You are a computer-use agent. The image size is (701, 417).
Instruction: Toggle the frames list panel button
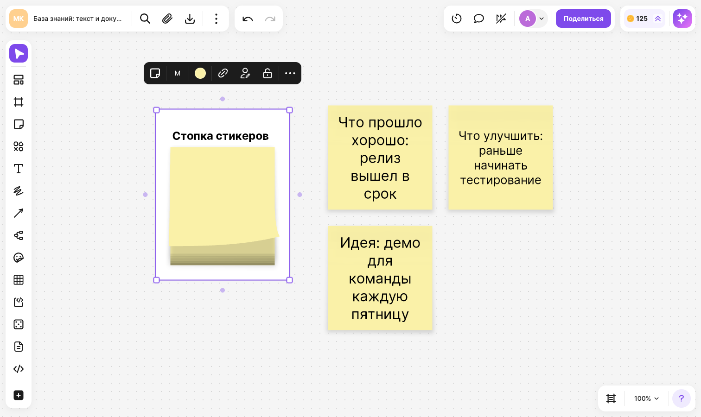tap(611, 398)
